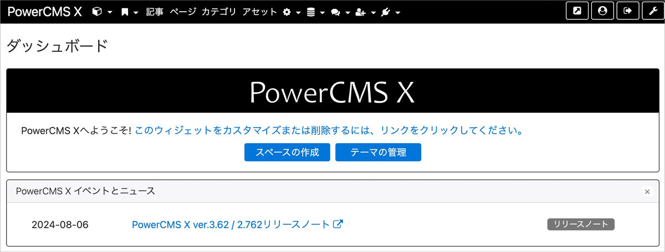Screen dimensions: 665x252
Task: Expand the caret next to cube icon
Action: pos(110,12)
